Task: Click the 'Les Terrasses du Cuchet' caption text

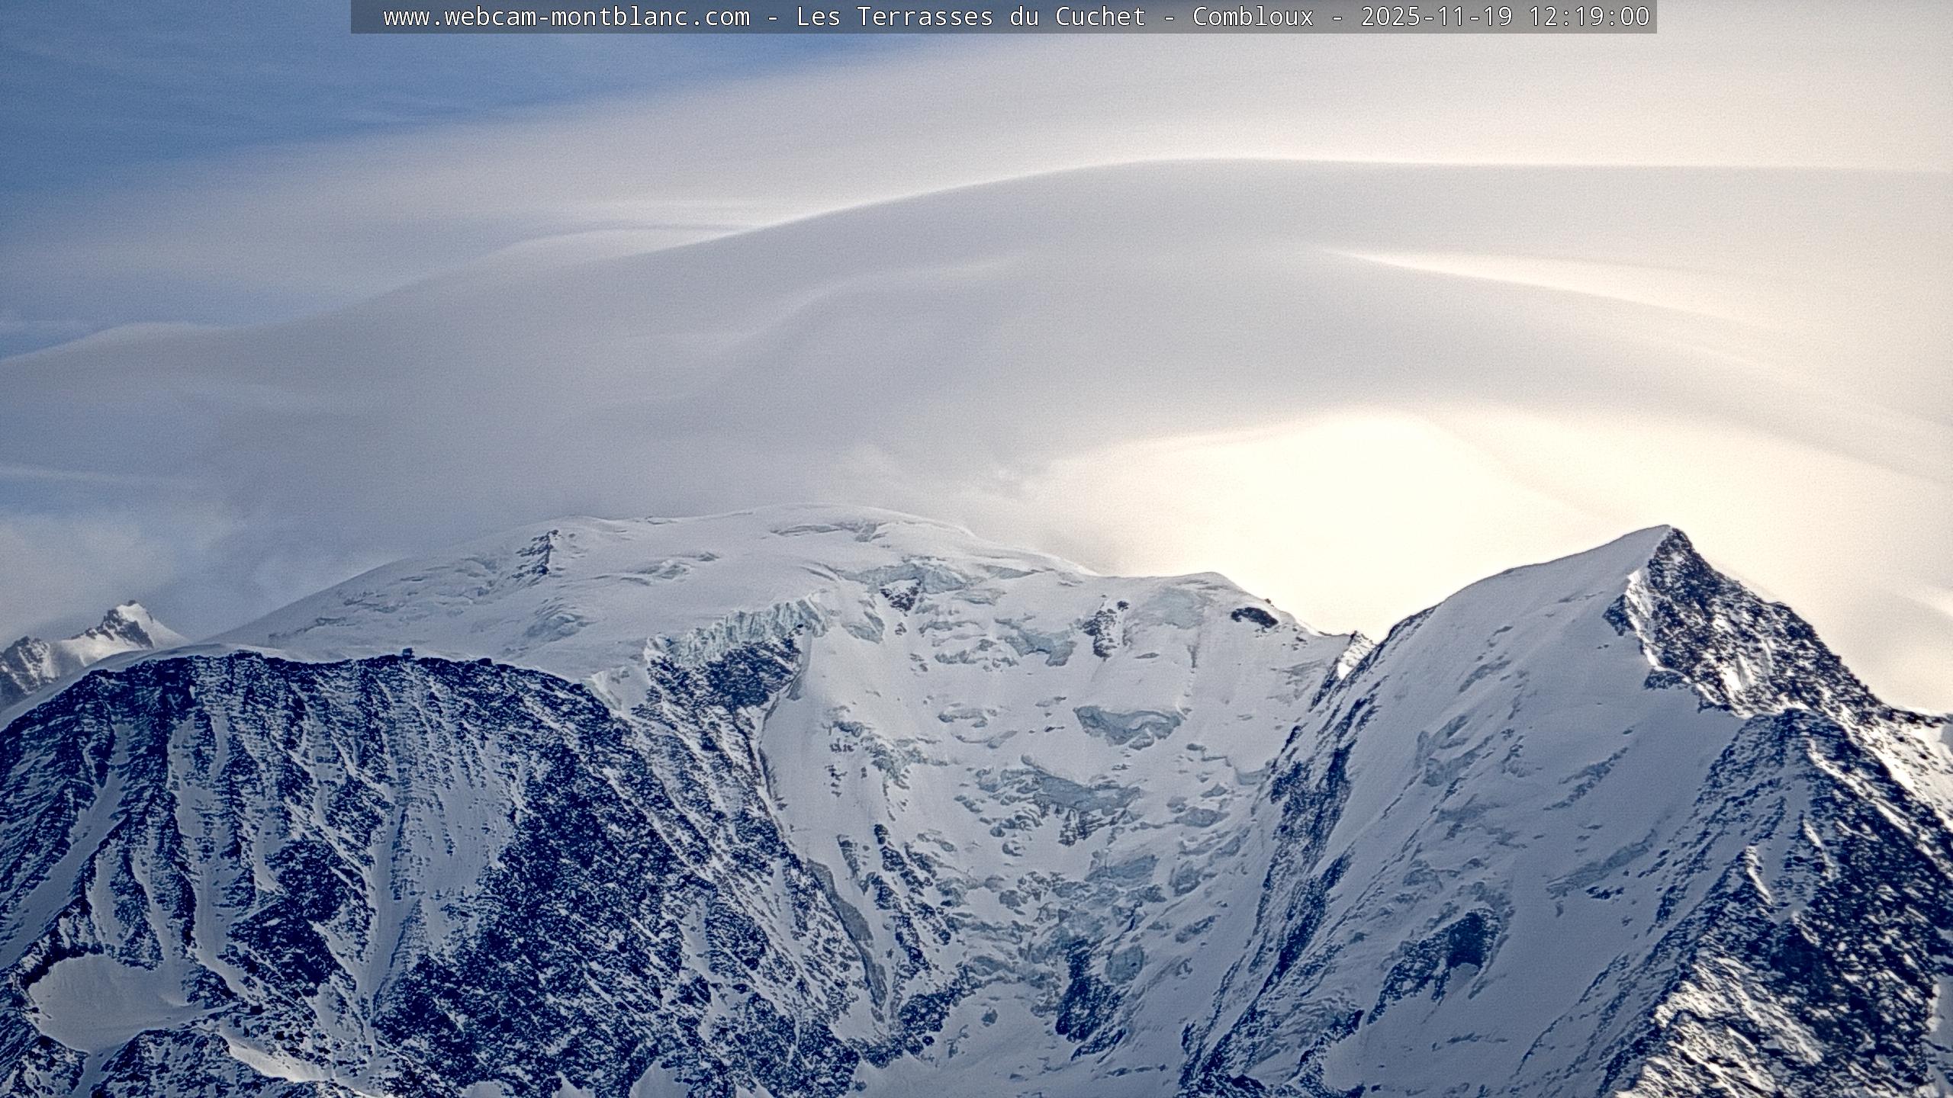Action: 970,17
